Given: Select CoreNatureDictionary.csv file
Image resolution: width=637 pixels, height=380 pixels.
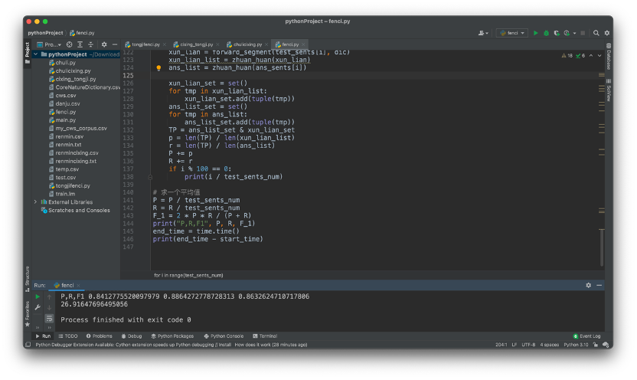Looking at the screenshot, I should [x=84, y=87].
